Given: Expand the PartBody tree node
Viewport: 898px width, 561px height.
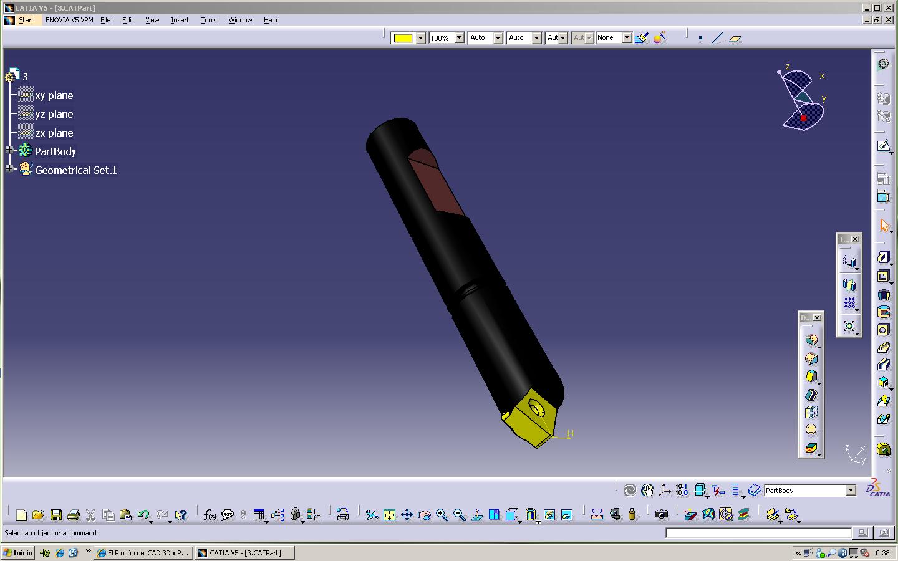Looking at the screenshot, I should pos(9,150).
